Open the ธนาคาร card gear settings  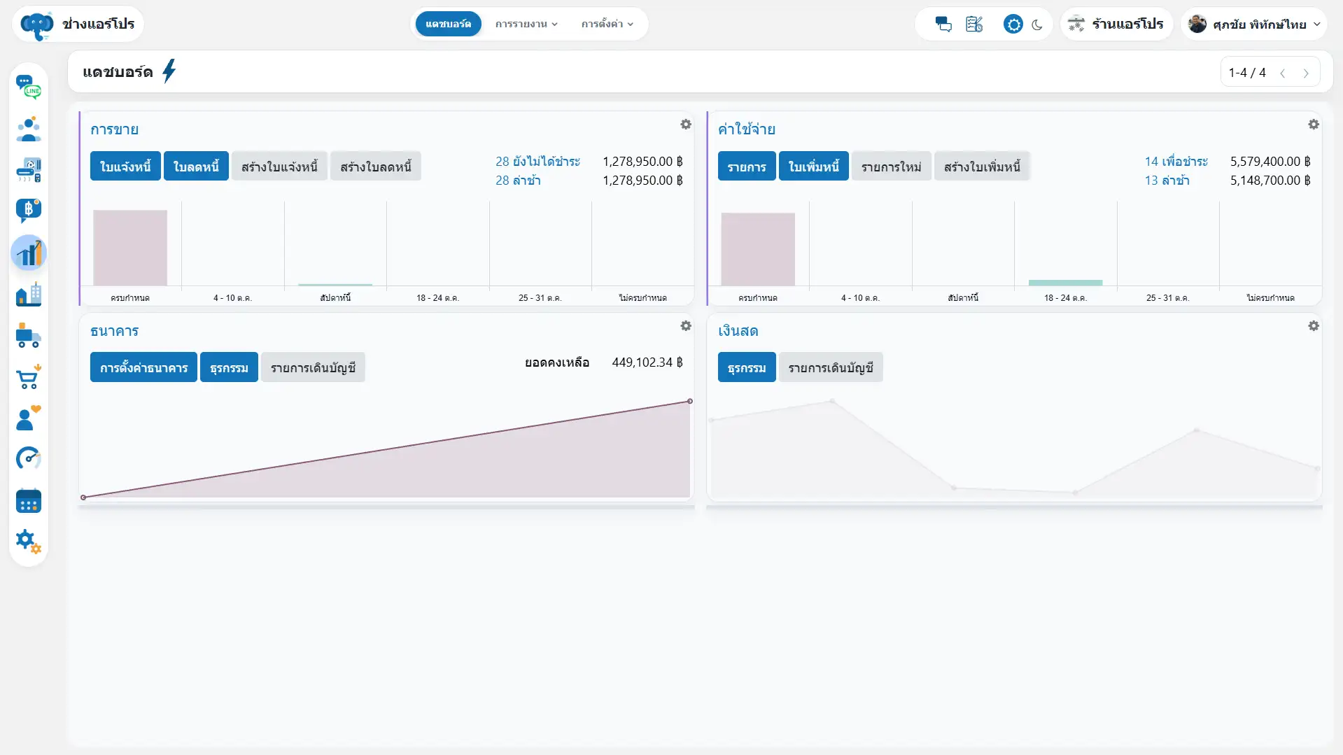[686, 326]
